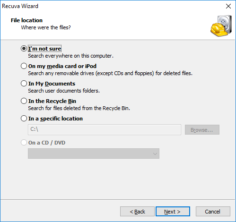
Task: Click the Recuva hard hat drive icon
Action: coord(221,26)
